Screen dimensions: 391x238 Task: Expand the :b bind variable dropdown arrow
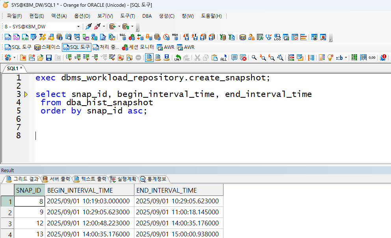click(x=346, y=58)
